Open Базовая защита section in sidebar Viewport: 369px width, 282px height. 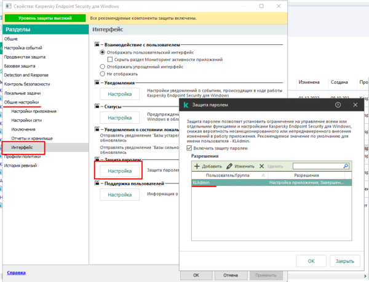pos(20,65)
